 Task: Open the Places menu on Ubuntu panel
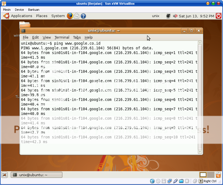(x=42, y=16)
